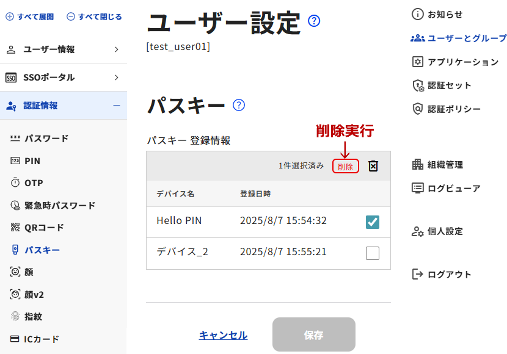Collapse the 認証情報 section
507x354 pixels.
point(117,106)
